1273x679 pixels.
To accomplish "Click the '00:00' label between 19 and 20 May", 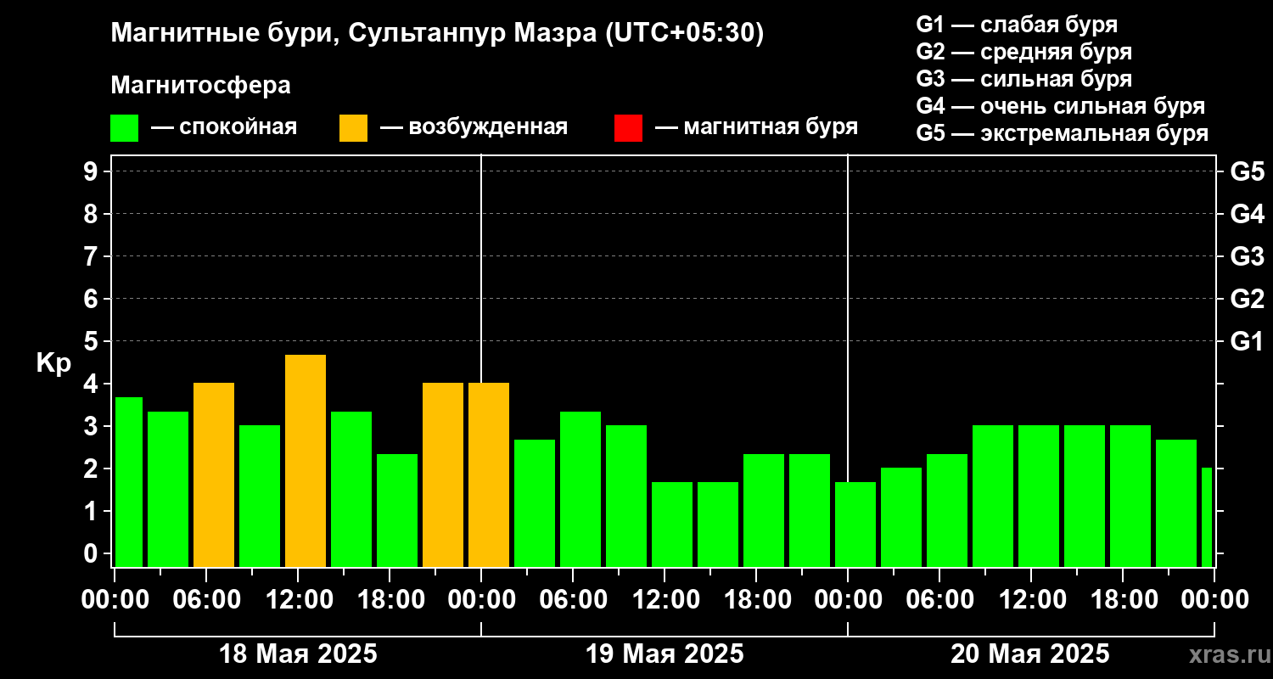I will [848, 599].
